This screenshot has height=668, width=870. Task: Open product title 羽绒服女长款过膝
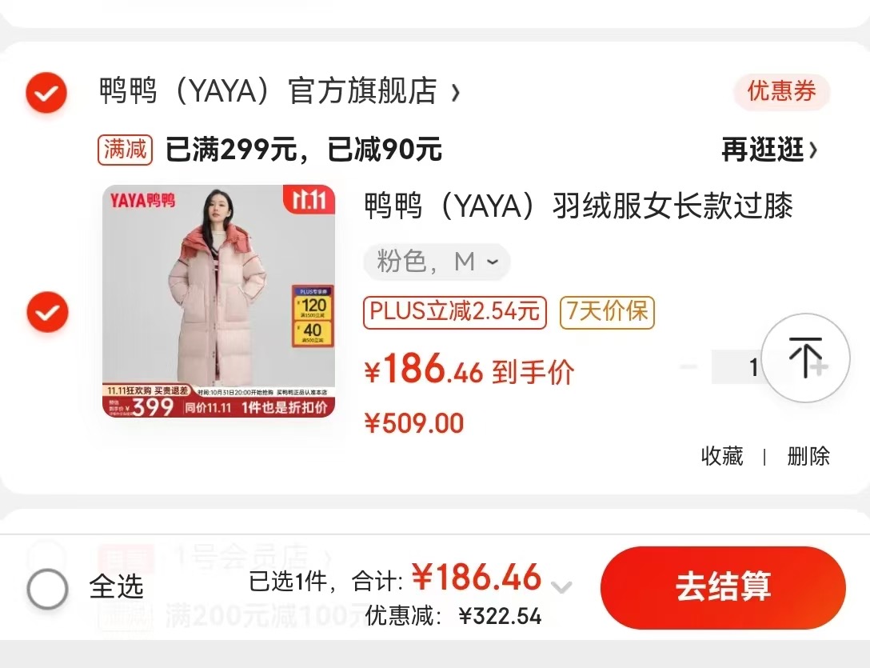point(579,206)
